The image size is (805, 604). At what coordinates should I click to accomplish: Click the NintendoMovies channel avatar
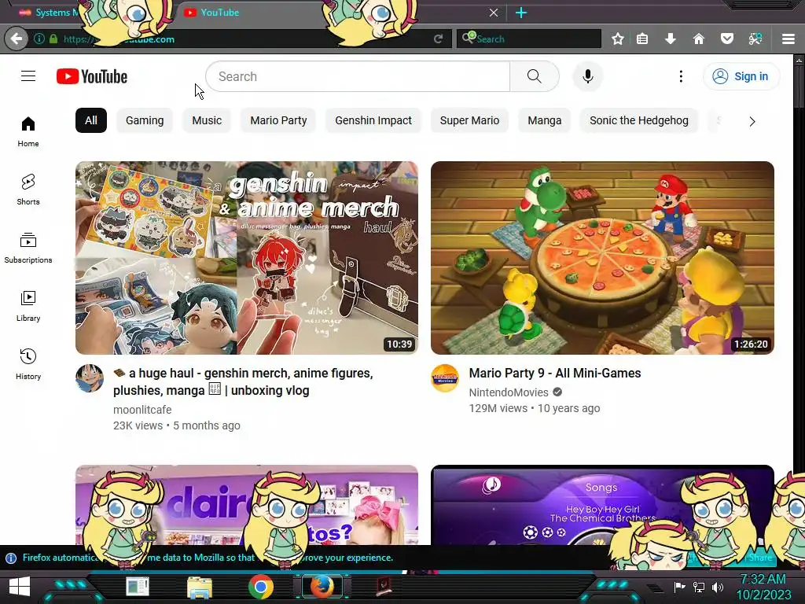pyautogui.click(x=445, y=378)
